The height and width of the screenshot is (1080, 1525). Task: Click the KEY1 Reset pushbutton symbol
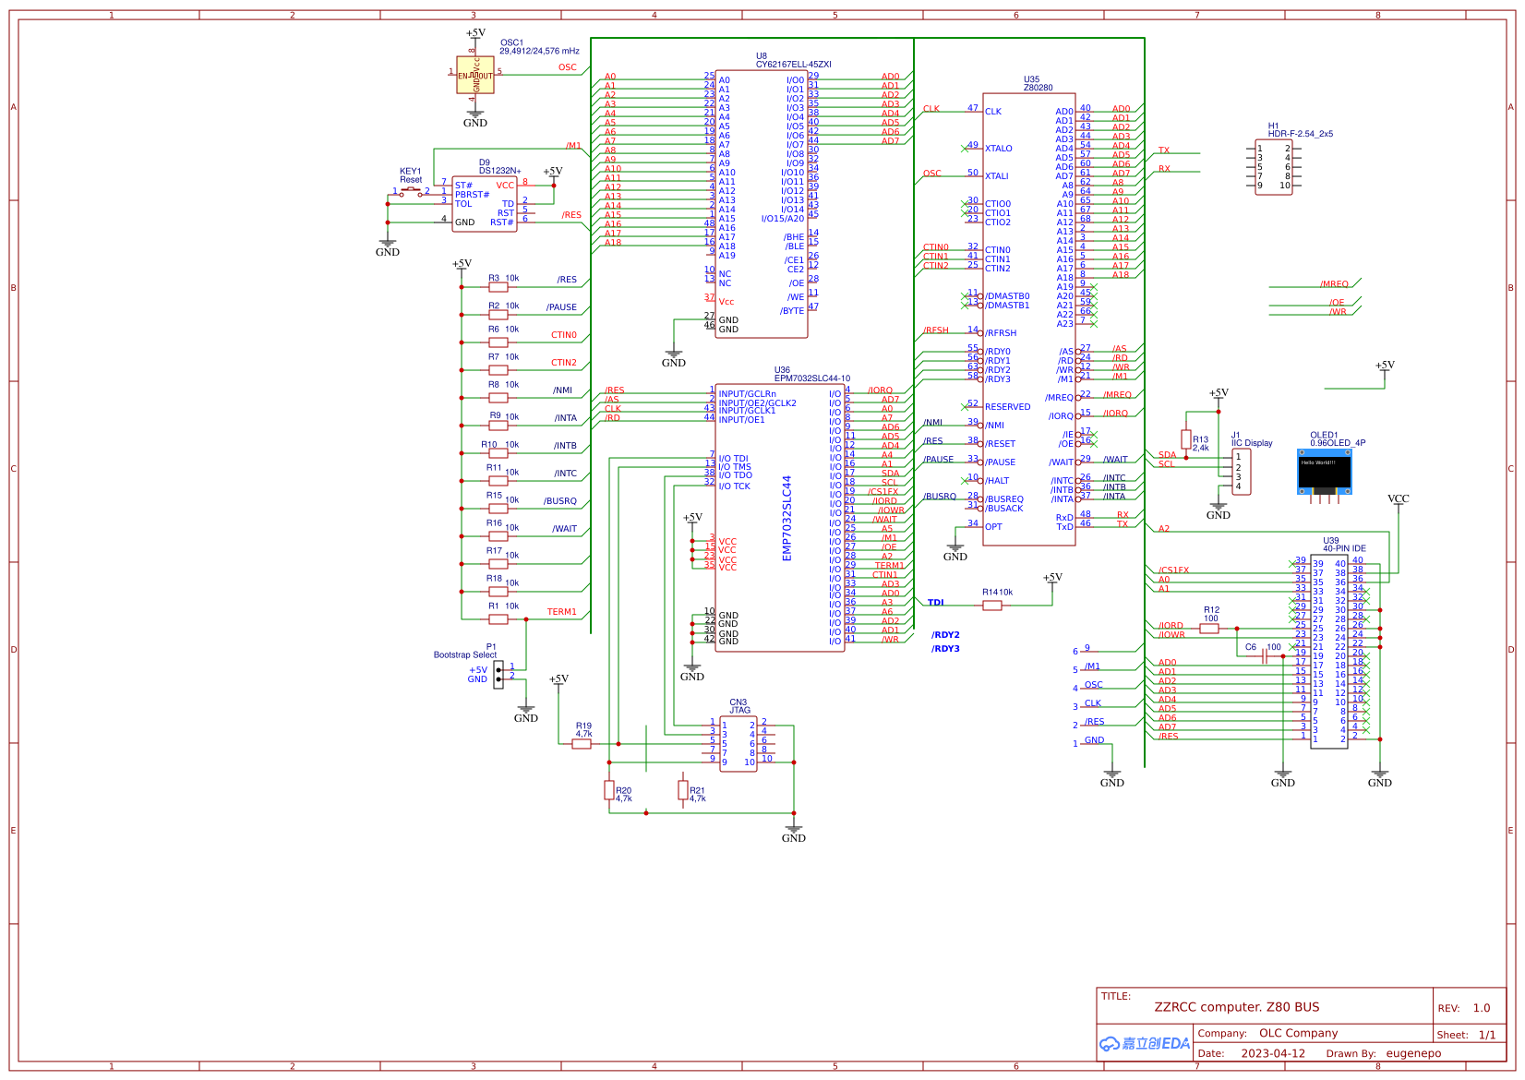pyautogui.click(x=411, y=192)
